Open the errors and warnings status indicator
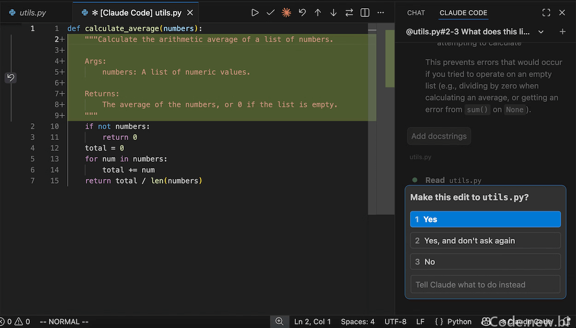Screen dimensions: 576x328 pos(15,322)
